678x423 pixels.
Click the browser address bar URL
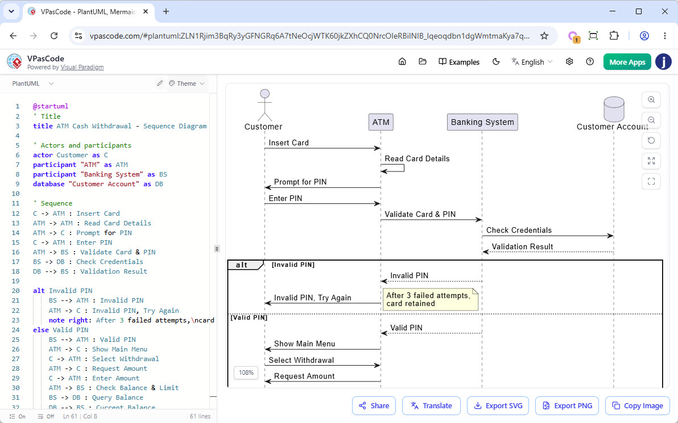(x=309, y=36)
